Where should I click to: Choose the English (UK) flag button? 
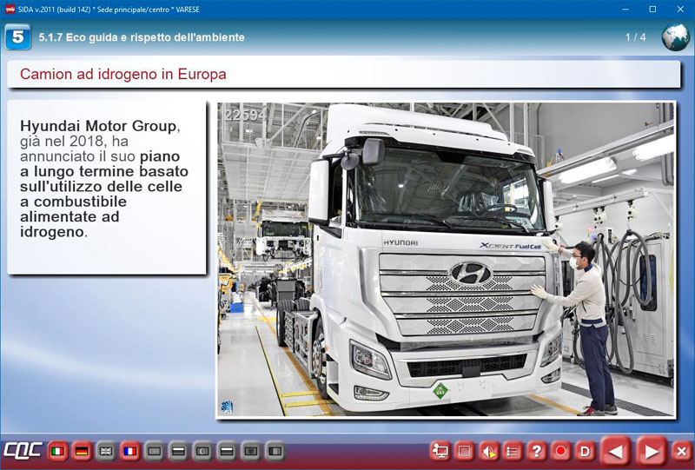coord(106,452)
